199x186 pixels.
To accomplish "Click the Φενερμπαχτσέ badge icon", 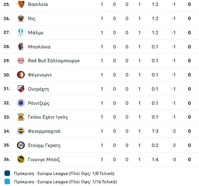I will (21, 131).
